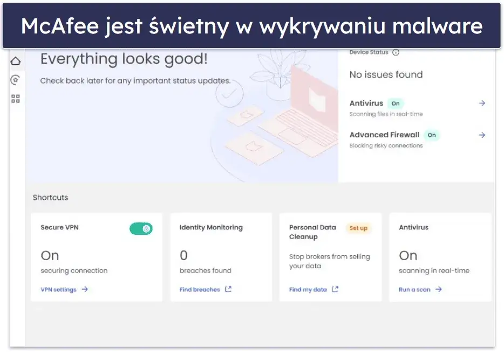Toggle the Secure VPN switch off
This screenshot has height=352, width=504.
pyautogui.click(x=141, y=229)
